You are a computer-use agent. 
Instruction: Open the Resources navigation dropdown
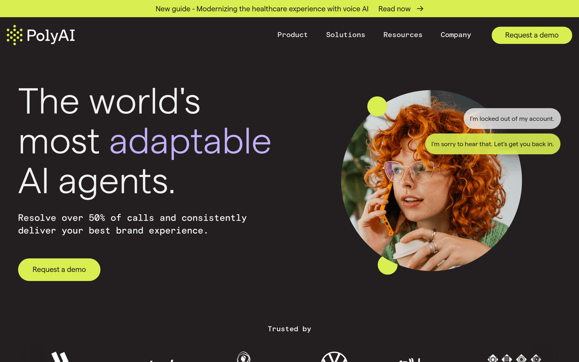(x=403, y=35)
